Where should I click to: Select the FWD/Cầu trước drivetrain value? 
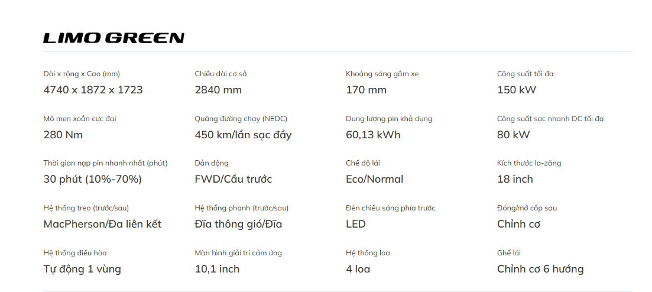(x=233, y=179)
